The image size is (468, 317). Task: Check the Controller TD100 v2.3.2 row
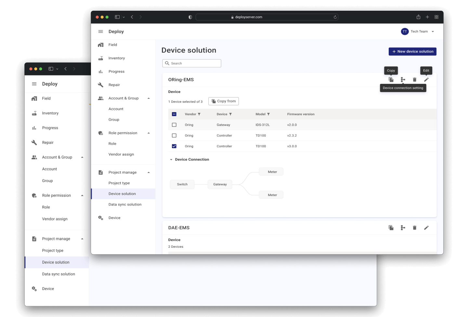[174, 136]
